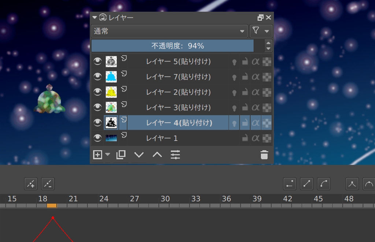
Task: Open layer properties sliders icon
Action: pyautogui.click(x=175, y=155)
